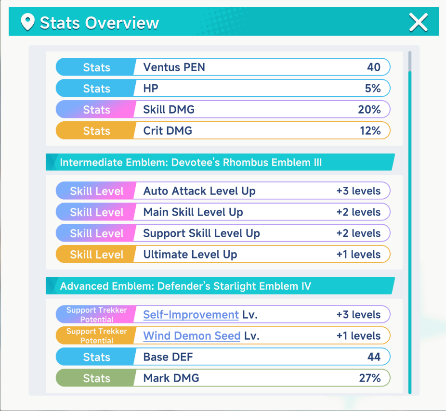Select the Skill DMG stat row

223,109
